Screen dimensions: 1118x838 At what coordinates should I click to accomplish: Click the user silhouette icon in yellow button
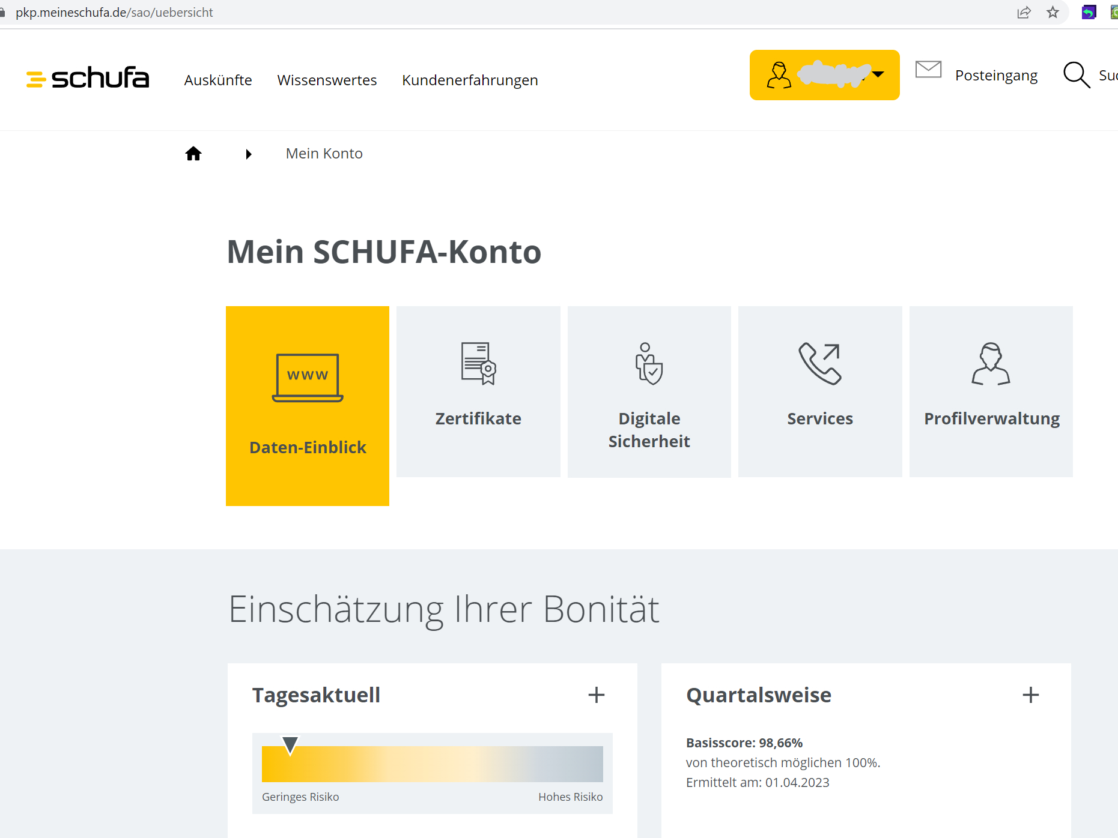coord(779,76)
